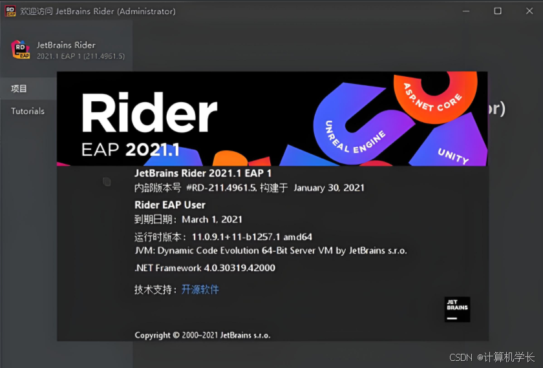Click the 'JetBrains Rider' product name in sidebar
Screen dimensions: 543x368
click(x=66, y=45)
